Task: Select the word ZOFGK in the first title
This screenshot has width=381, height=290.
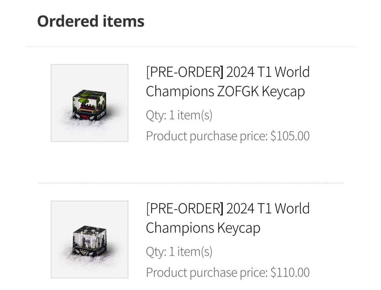Action: click(x=238, y=92)
